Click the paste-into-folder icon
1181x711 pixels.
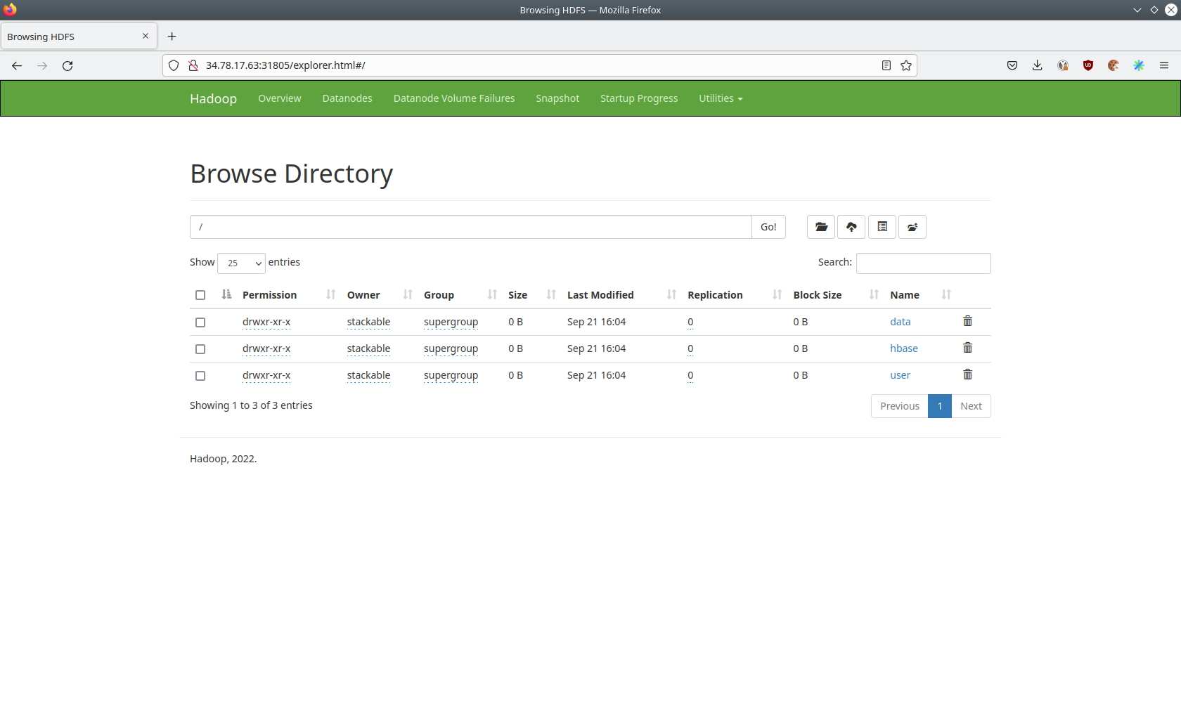(x=912, y=227)
